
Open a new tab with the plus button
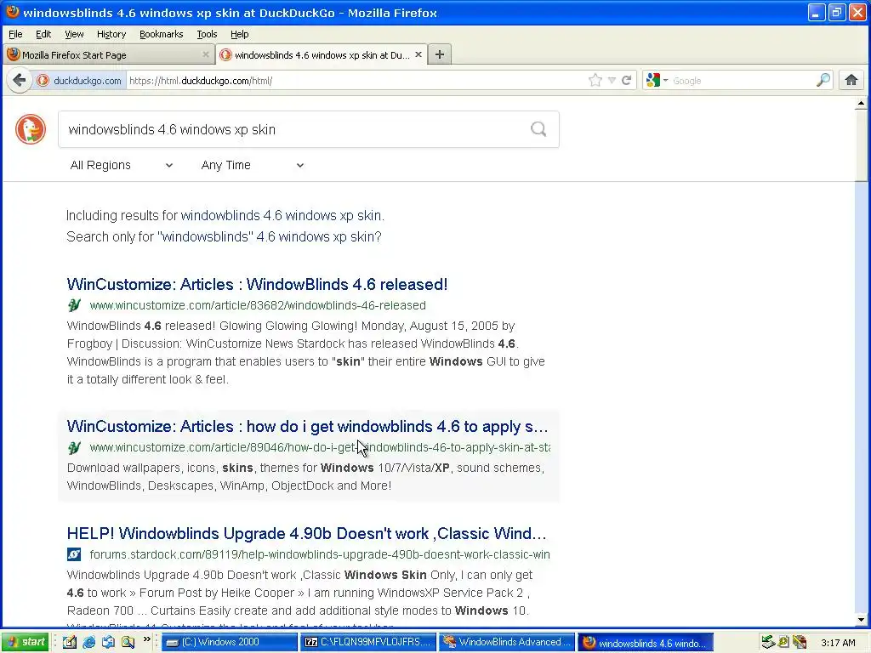point(440,54)
